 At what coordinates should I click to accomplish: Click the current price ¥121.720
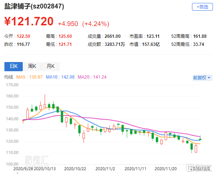point(29,21)
